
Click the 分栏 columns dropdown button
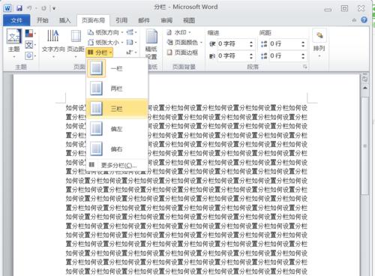pyautogui.click(x=100, y=52)
